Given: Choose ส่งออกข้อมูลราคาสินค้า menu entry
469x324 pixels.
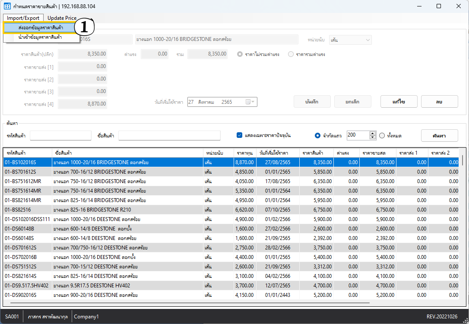Looking at the screenshot, I should click(41, 28).
